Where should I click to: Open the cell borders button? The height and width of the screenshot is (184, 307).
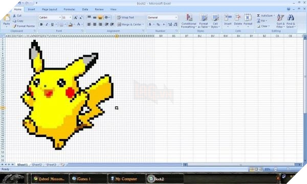click(61, 25)
